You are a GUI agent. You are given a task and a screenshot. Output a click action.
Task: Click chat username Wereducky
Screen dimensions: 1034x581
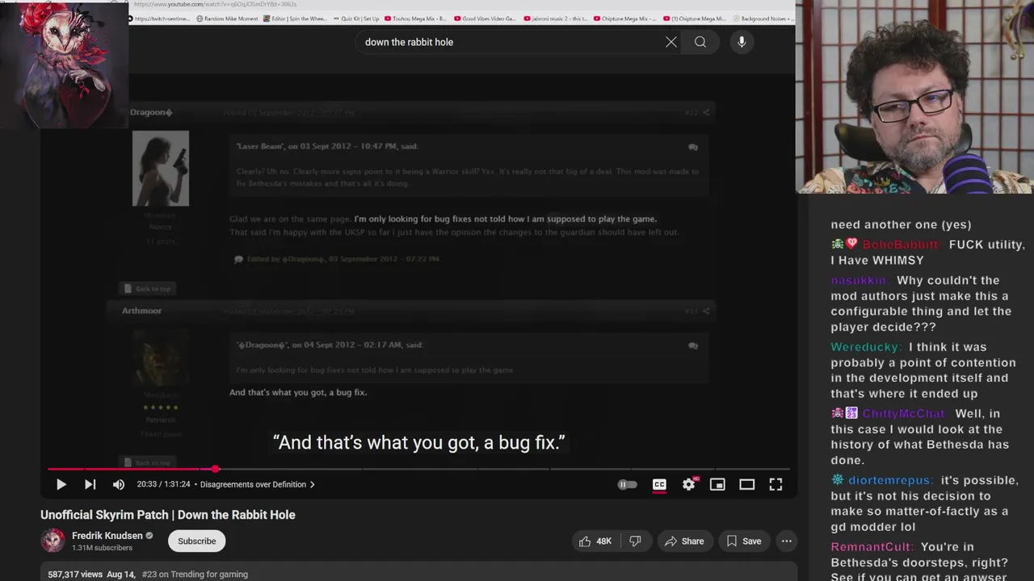pos(866,347)
